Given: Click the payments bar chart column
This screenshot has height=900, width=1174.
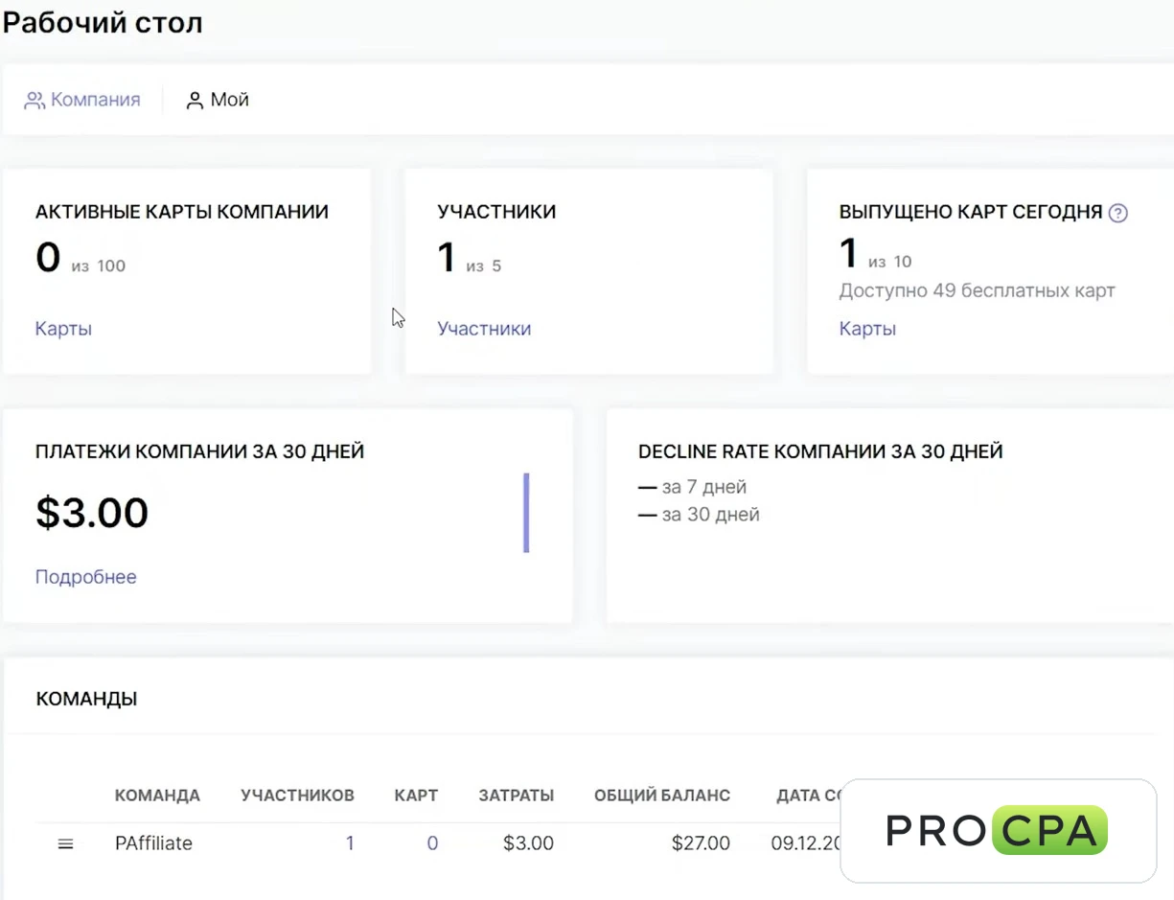Looking at the screenshot, I should [526, 513].
